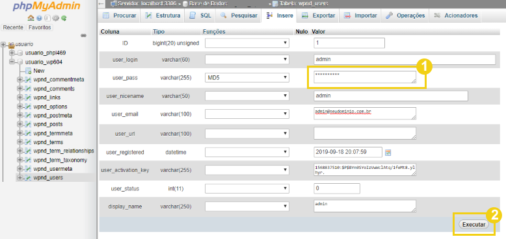Open function dropdown for ID row

[x=247, y=43]
